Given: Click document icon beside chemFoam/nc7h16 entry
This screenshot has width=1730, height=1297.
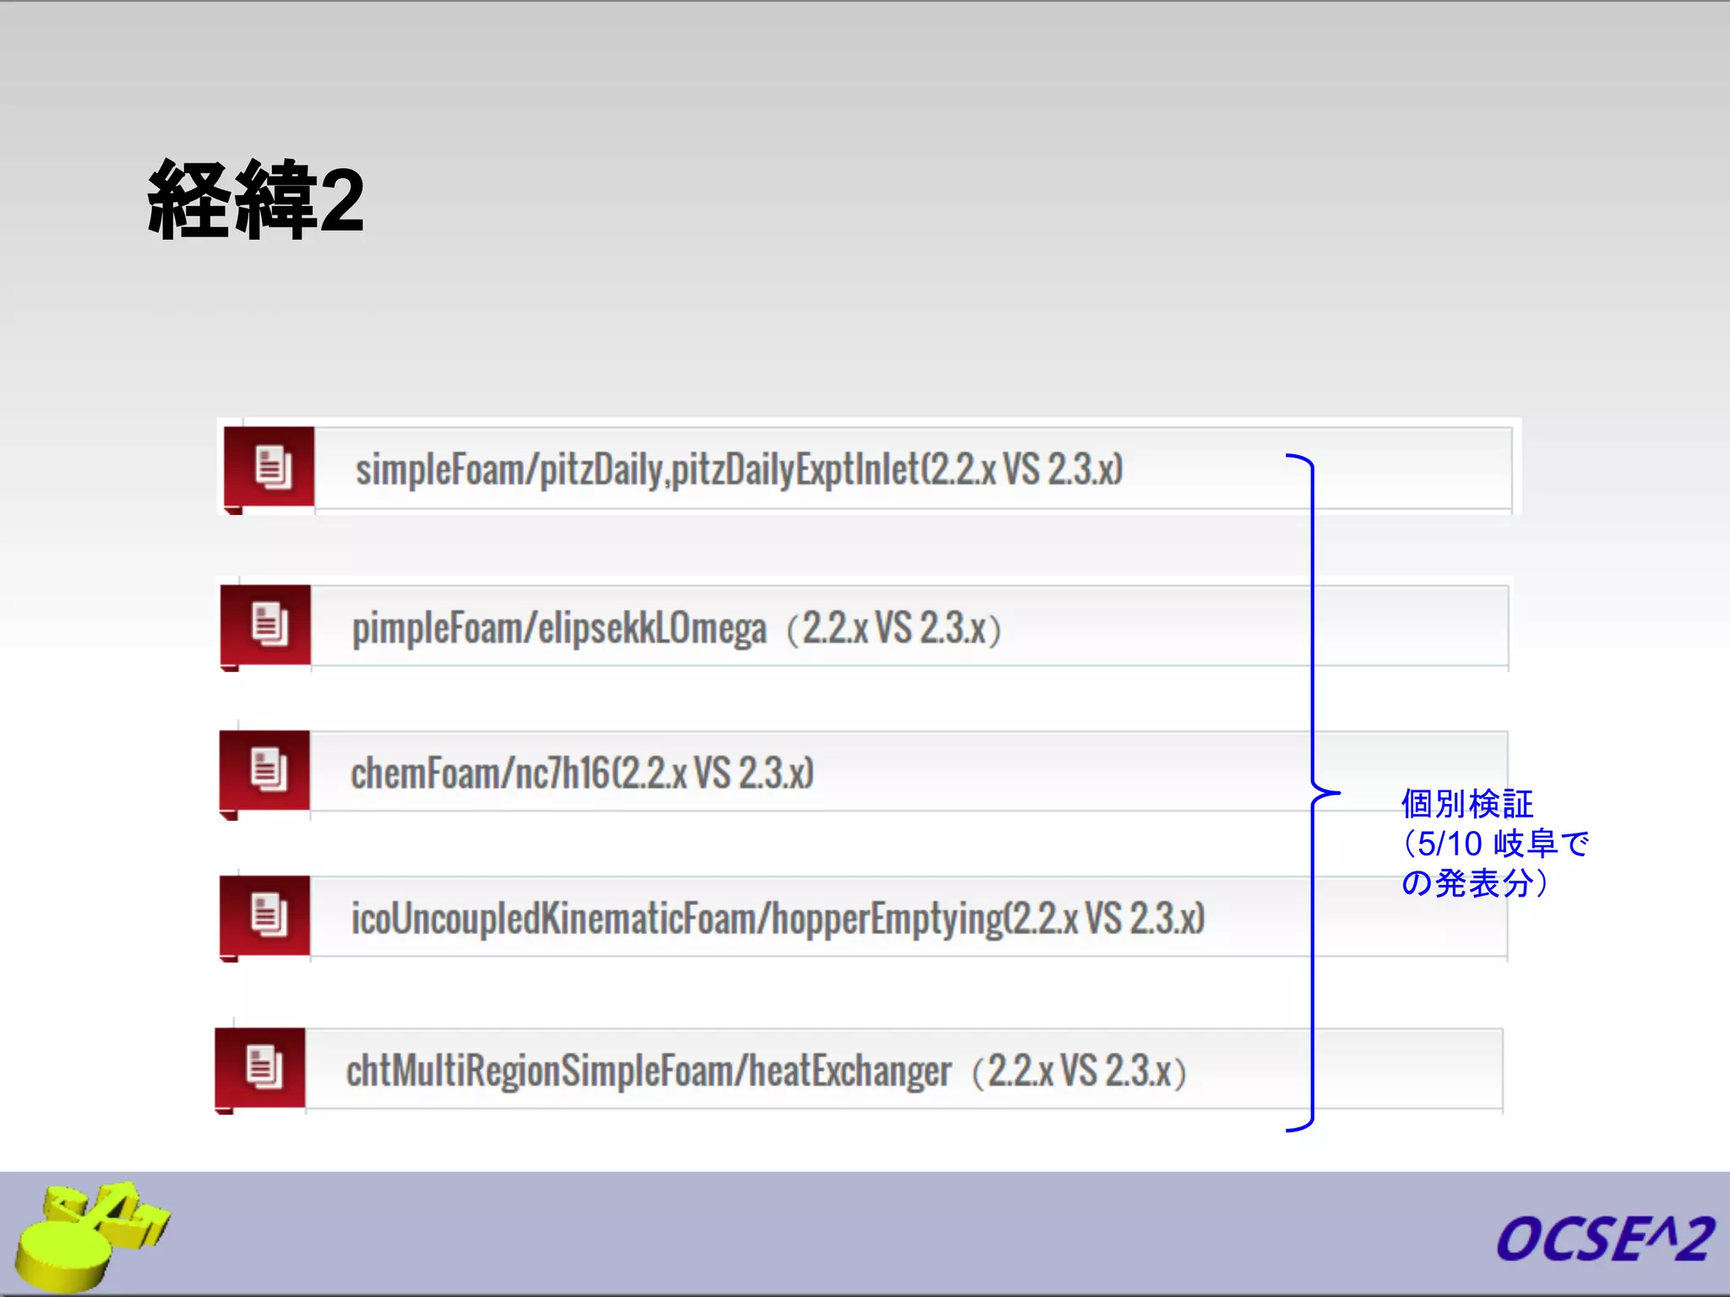Looking at the screenshot, I should coord(267,770).
